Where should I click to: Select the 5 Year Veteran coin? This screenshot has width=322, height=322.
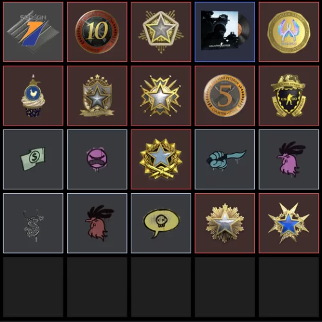click(225, 95)
